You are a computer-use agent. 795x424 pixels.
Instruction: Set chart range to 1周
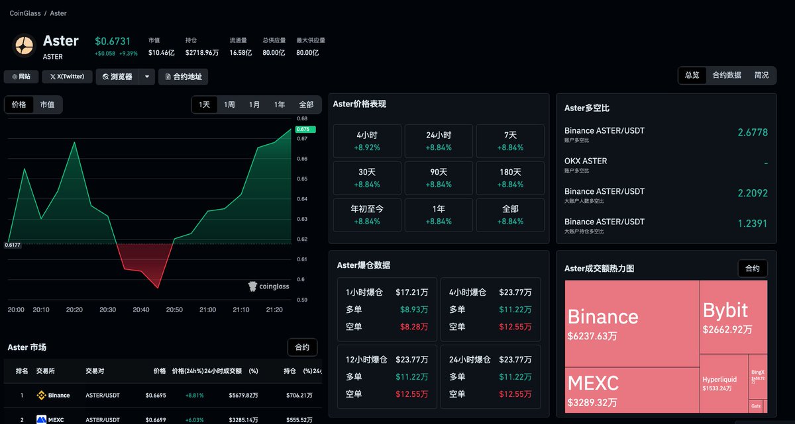click(229, 105)
